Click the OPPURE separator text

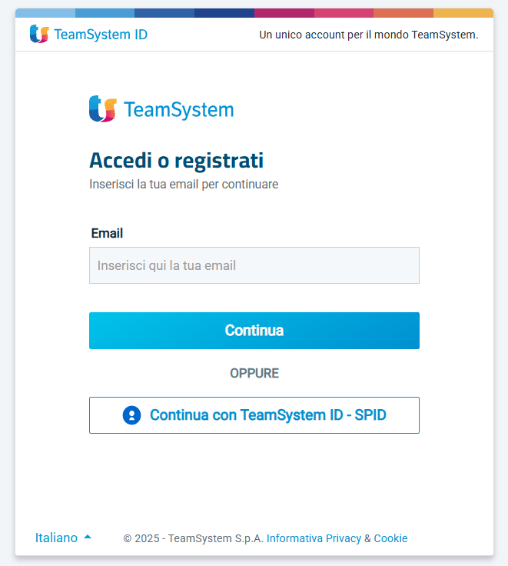(254, 374)
